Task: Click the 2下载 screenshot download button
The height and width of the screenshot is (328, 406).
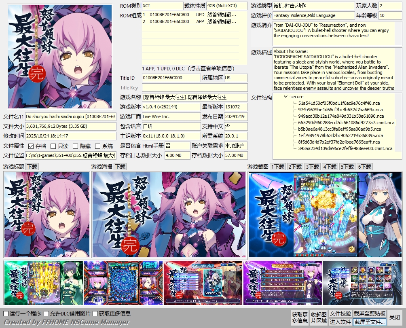Action: coord(295,167)
